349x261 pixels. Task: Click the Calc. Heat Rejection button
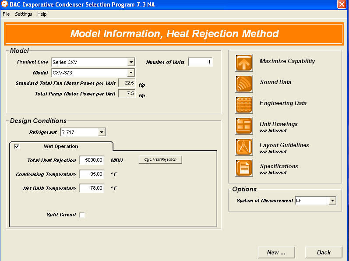click(x=160, y=159)
